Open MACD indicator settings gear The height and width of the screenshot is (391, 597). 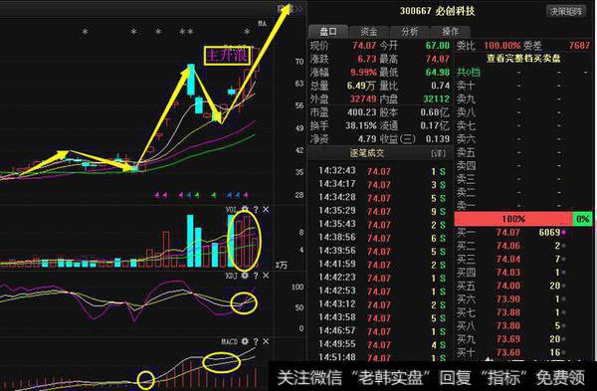(x=245, y=341)
